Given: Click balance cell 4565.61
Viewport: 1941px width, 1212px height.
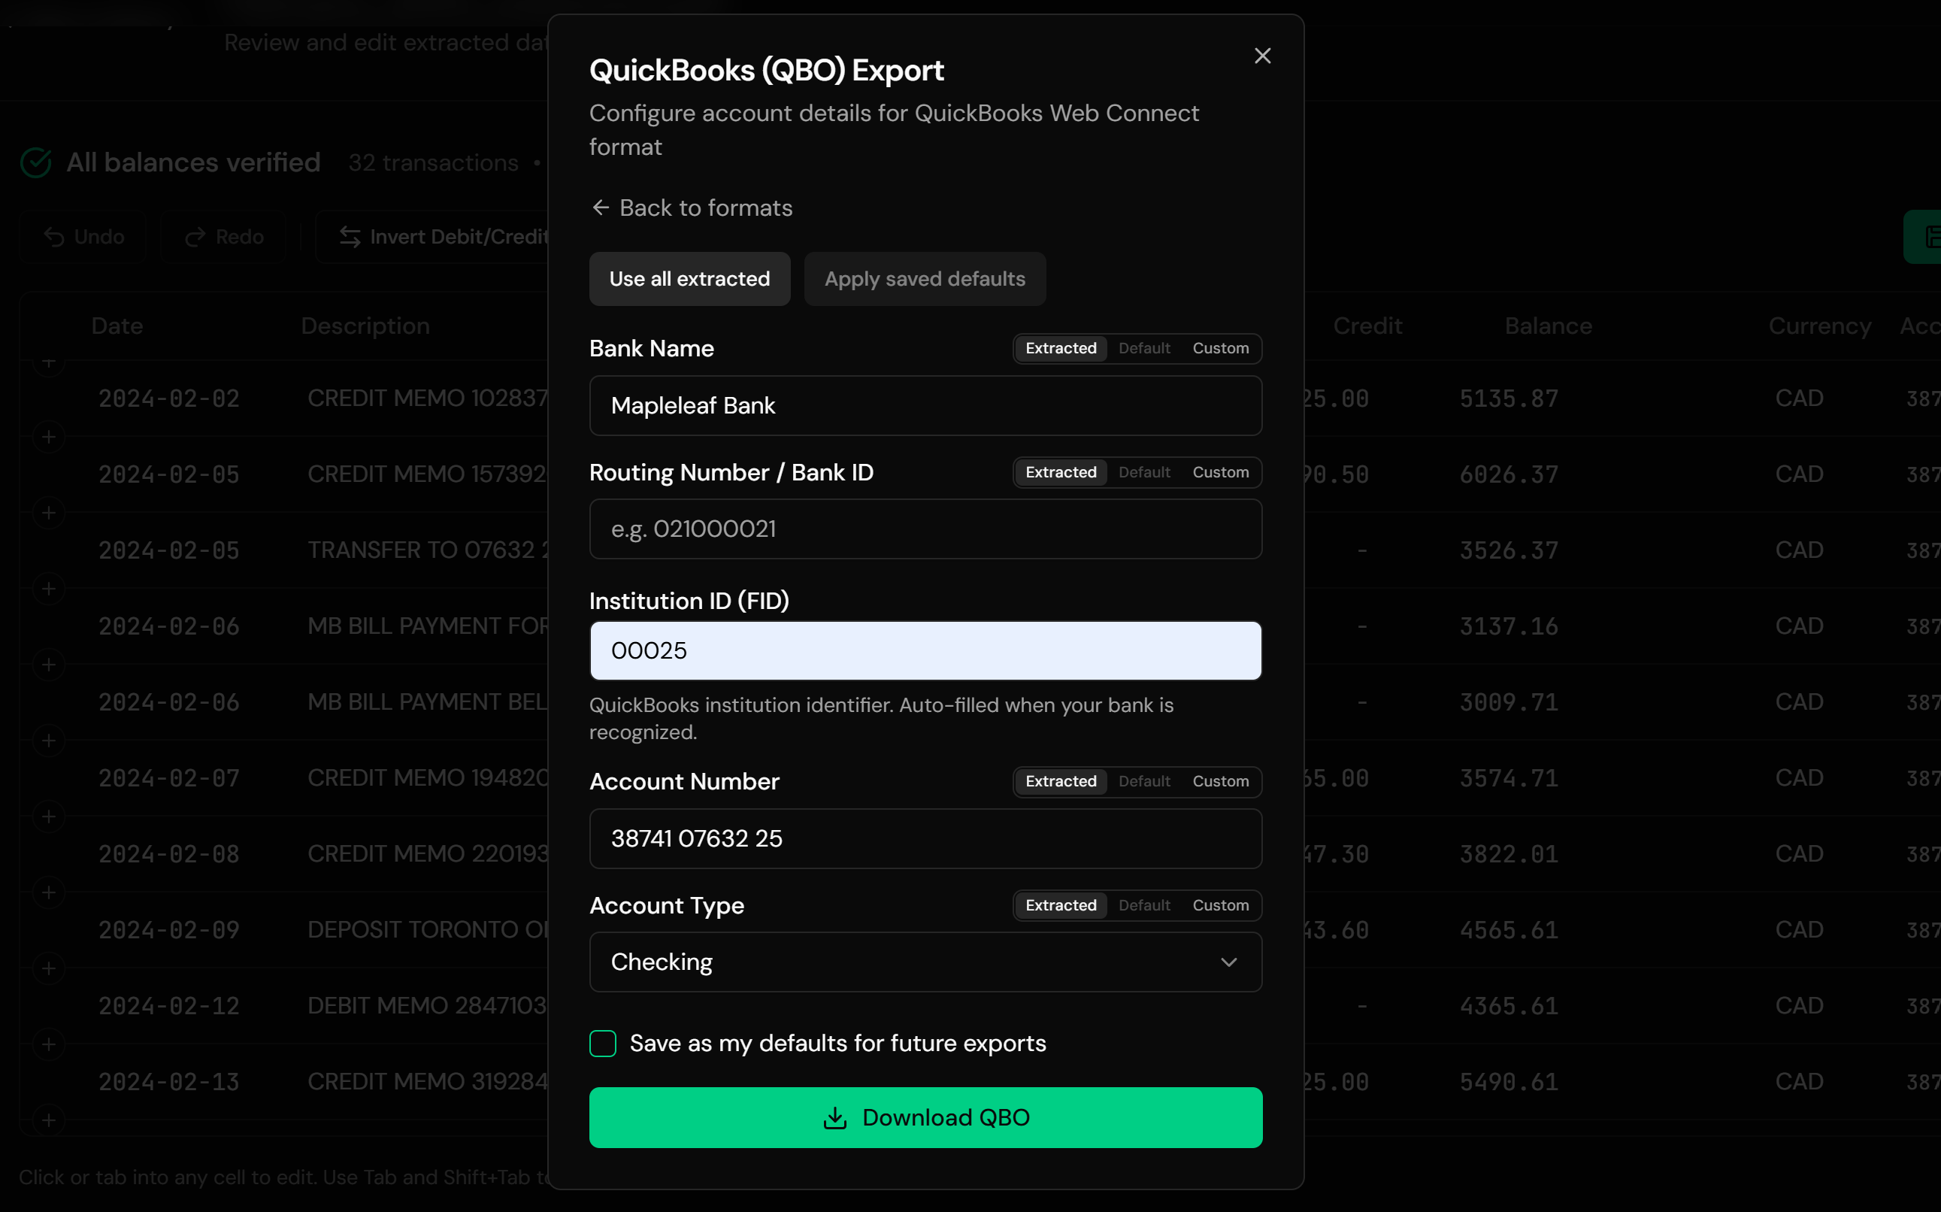Looking at the screenshot, I should [x=1508, y=930].
